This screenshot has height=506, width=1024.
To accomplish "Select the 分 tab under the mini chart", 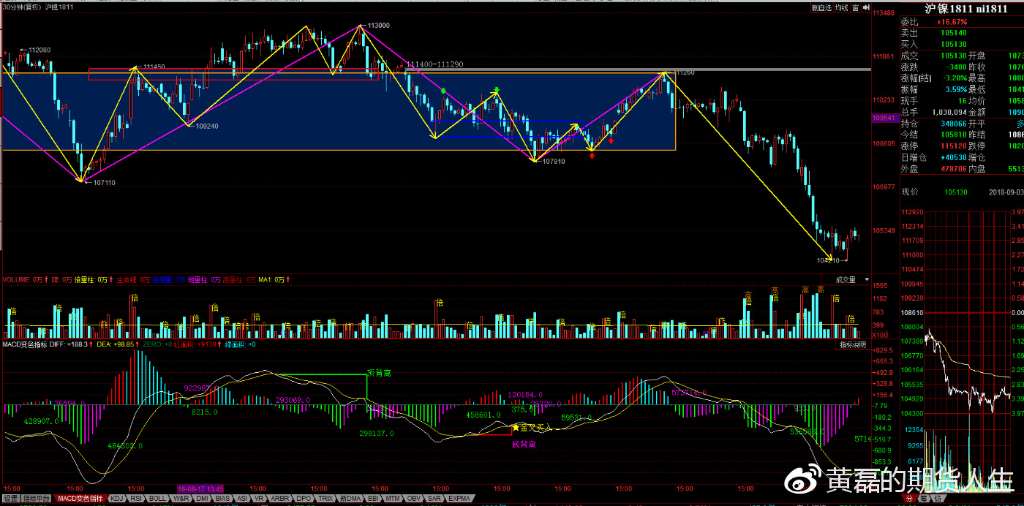I will [909, 498].
